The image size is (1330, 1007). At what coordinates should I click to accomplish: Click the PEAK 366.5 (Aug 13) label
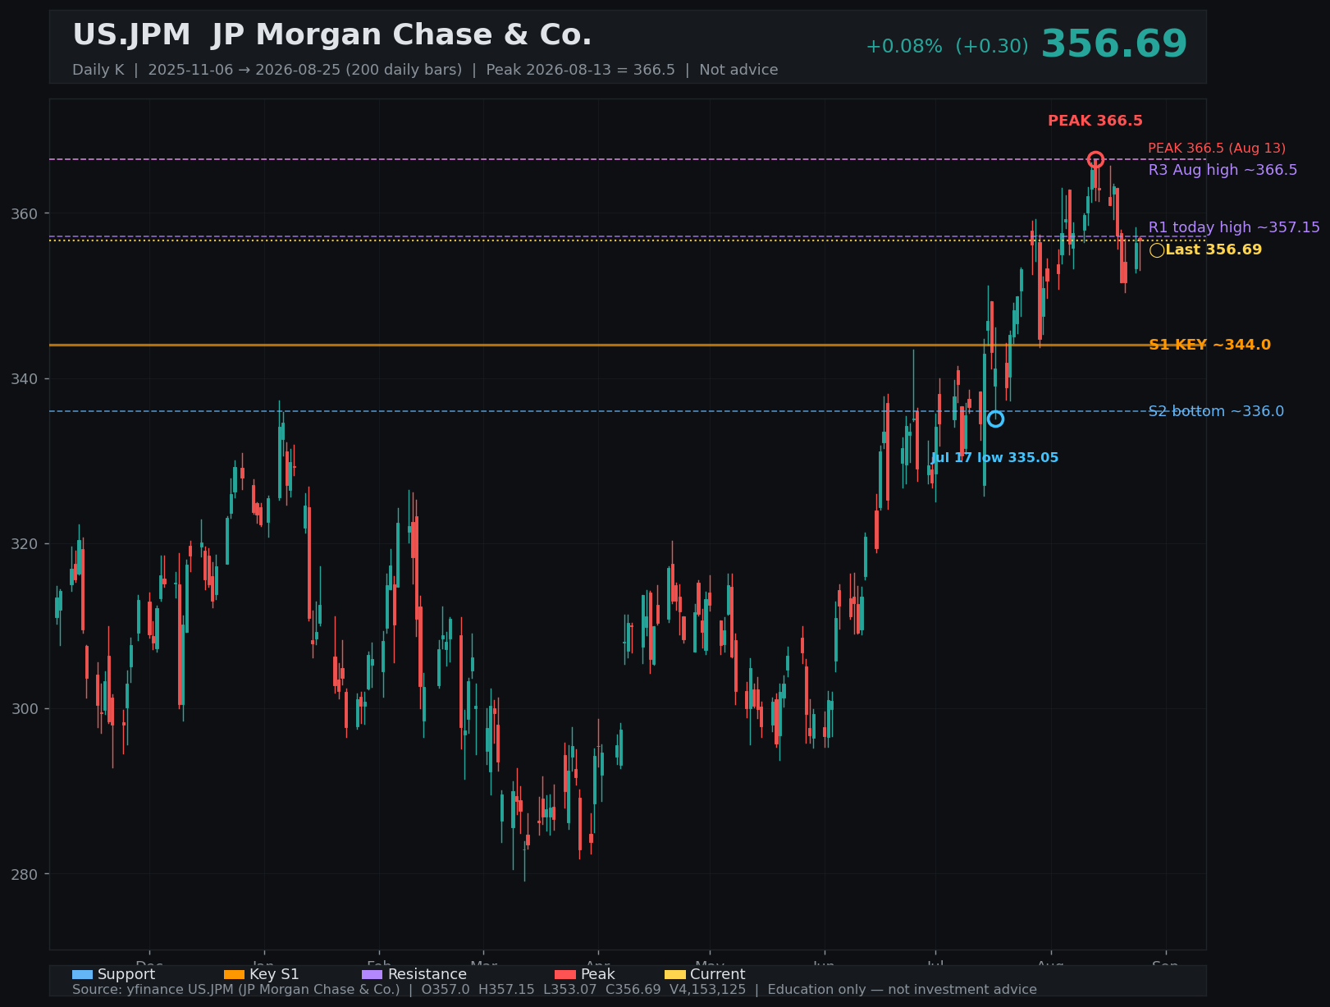(1217, 149)
